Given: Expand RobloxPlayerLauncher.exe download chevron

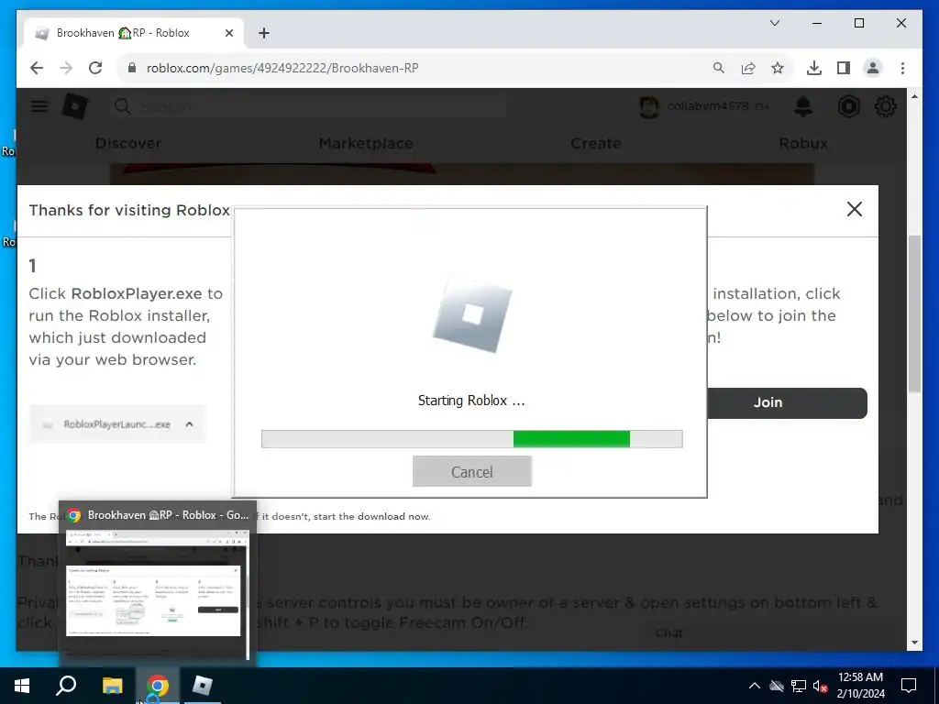Looking at the screenshot, I should [x=189, y=423].
